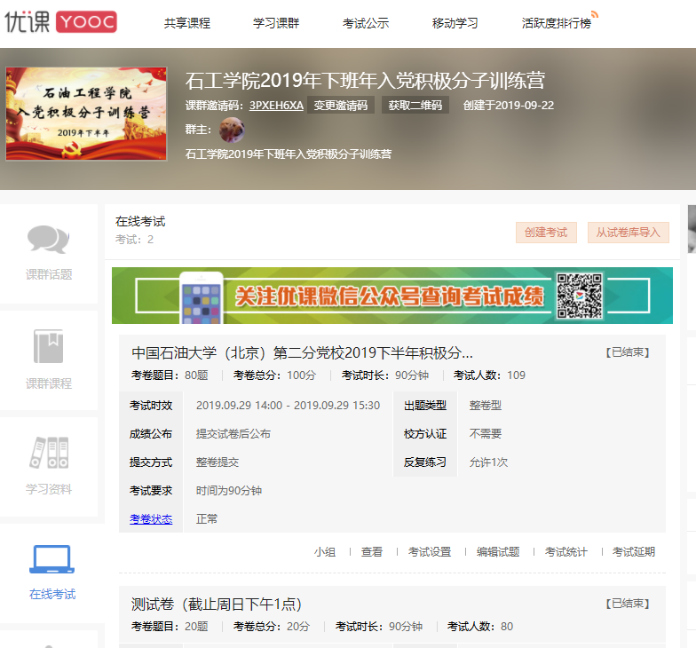The image size is (696, 648).
Task: Open the 学习资料 folders icon
Action: pyautogui.click(x=48, y=453)
